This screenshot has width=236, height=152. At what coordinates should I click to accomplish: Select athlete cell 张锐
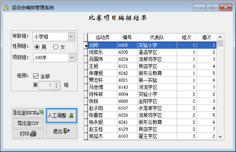point(102,101)
